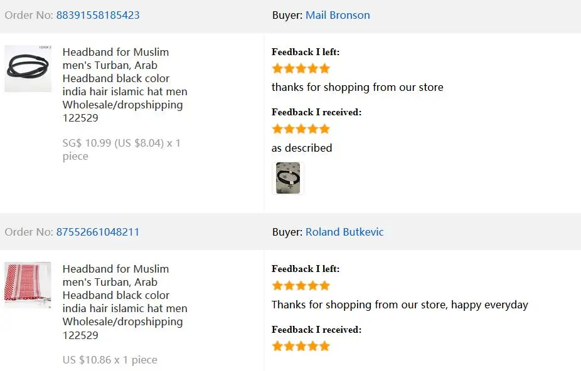
Task: Click the 'SG$ 10.99 (US $8.04)' price
Action: (114, 143)
